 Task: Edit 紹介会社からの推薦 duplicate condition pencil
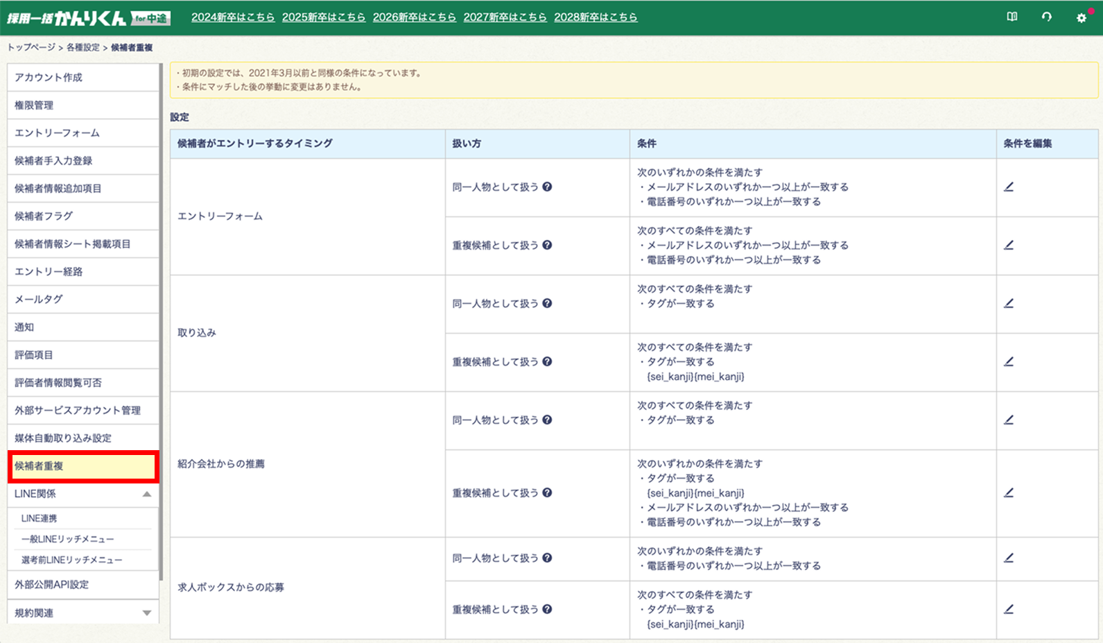coord(1009,492)
